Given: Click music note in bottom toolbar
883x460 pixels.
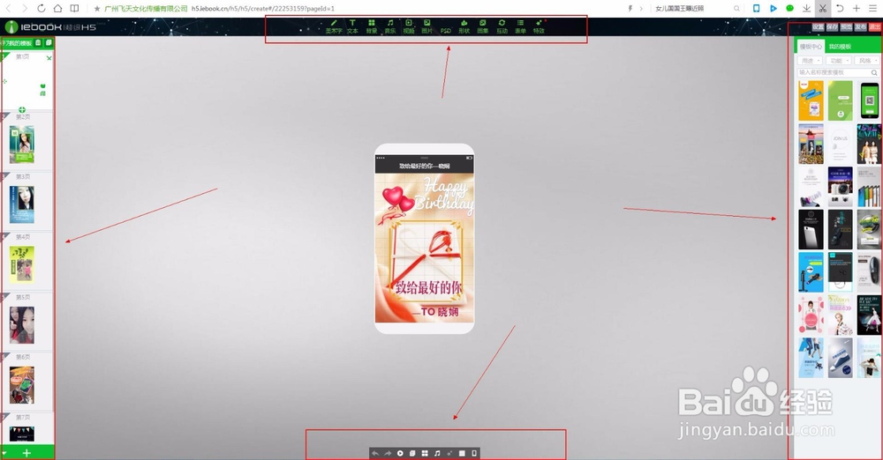Looking at the screenshot, I should [438, 453].
